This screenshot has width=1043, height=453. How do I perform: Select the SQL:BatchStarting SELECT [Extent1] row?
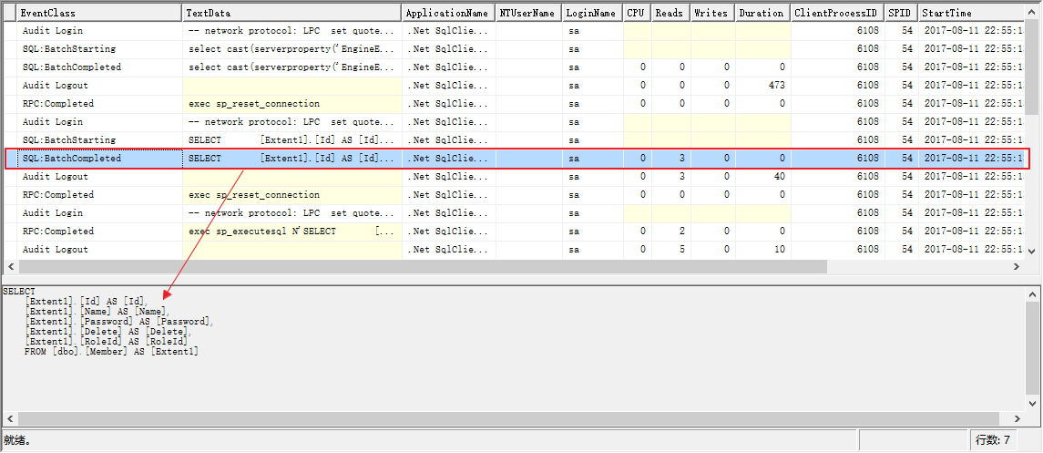(x=514, y=139)
